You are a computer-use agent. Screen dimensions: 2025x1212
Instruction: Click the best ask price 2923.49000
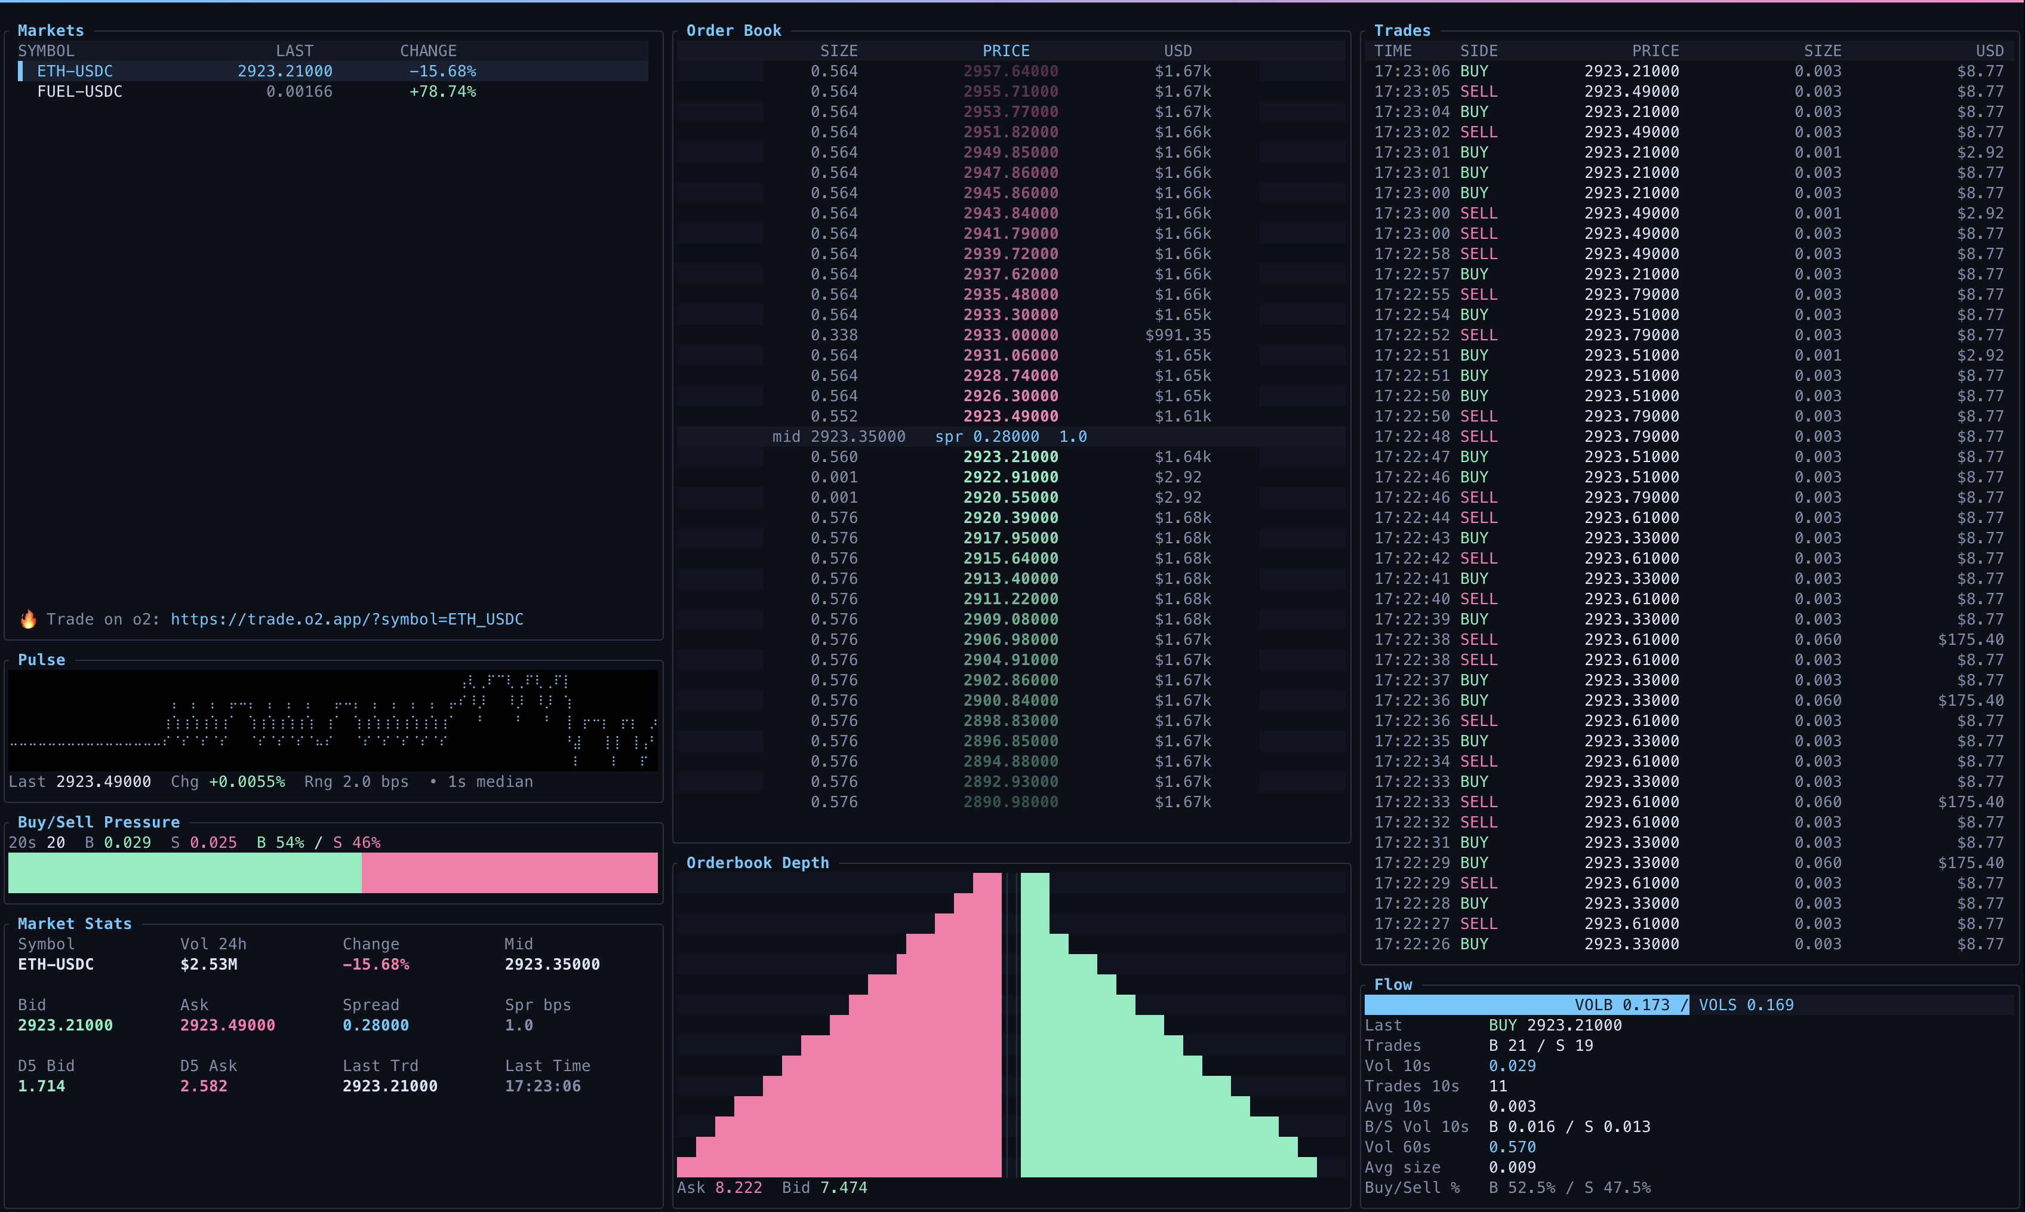point(1011,416)
